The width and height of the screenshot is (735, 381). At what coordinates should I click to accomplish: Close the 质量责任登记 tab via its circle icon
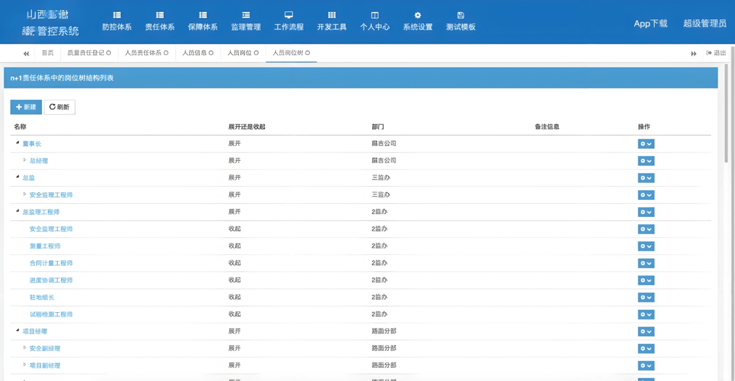click(109, 53)
